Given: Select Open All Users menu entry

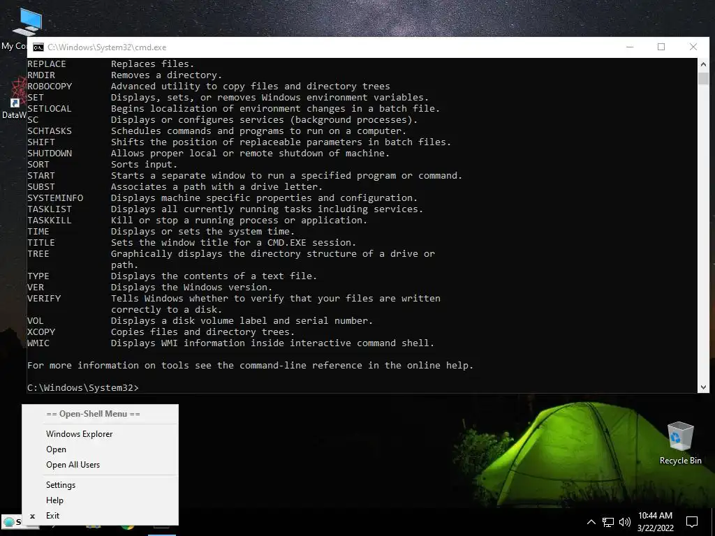Looking at the screenshot, I should (101, 464).
